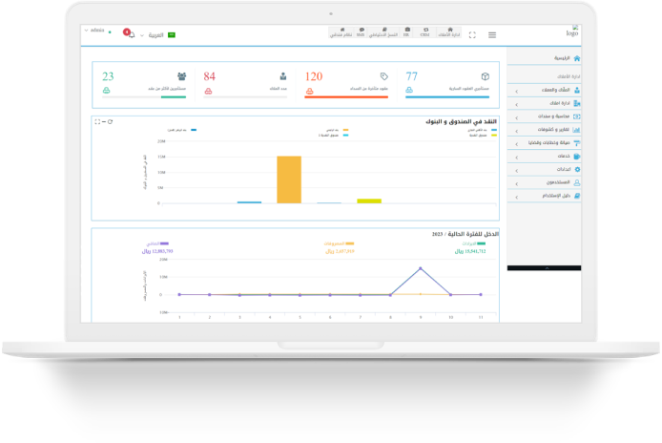Click the tag icon on card 120
The image size is (662, 443).
[x=383, y=76]
